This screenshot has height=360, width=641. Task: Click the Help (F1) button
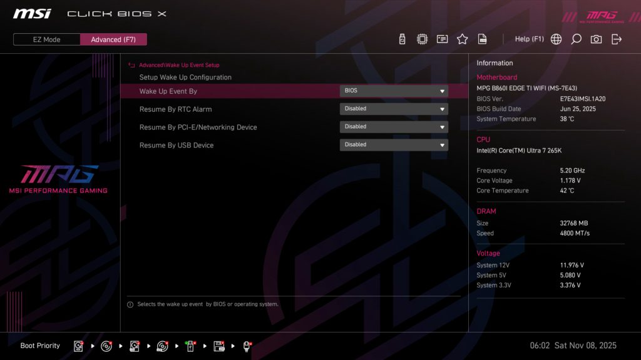(530, 38)
